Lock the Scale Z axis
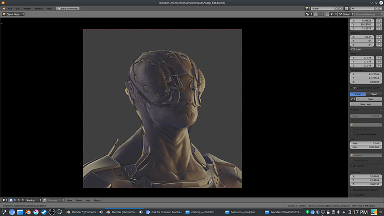The width and height of the screenshot is (384, 216). tap(379, 65)
